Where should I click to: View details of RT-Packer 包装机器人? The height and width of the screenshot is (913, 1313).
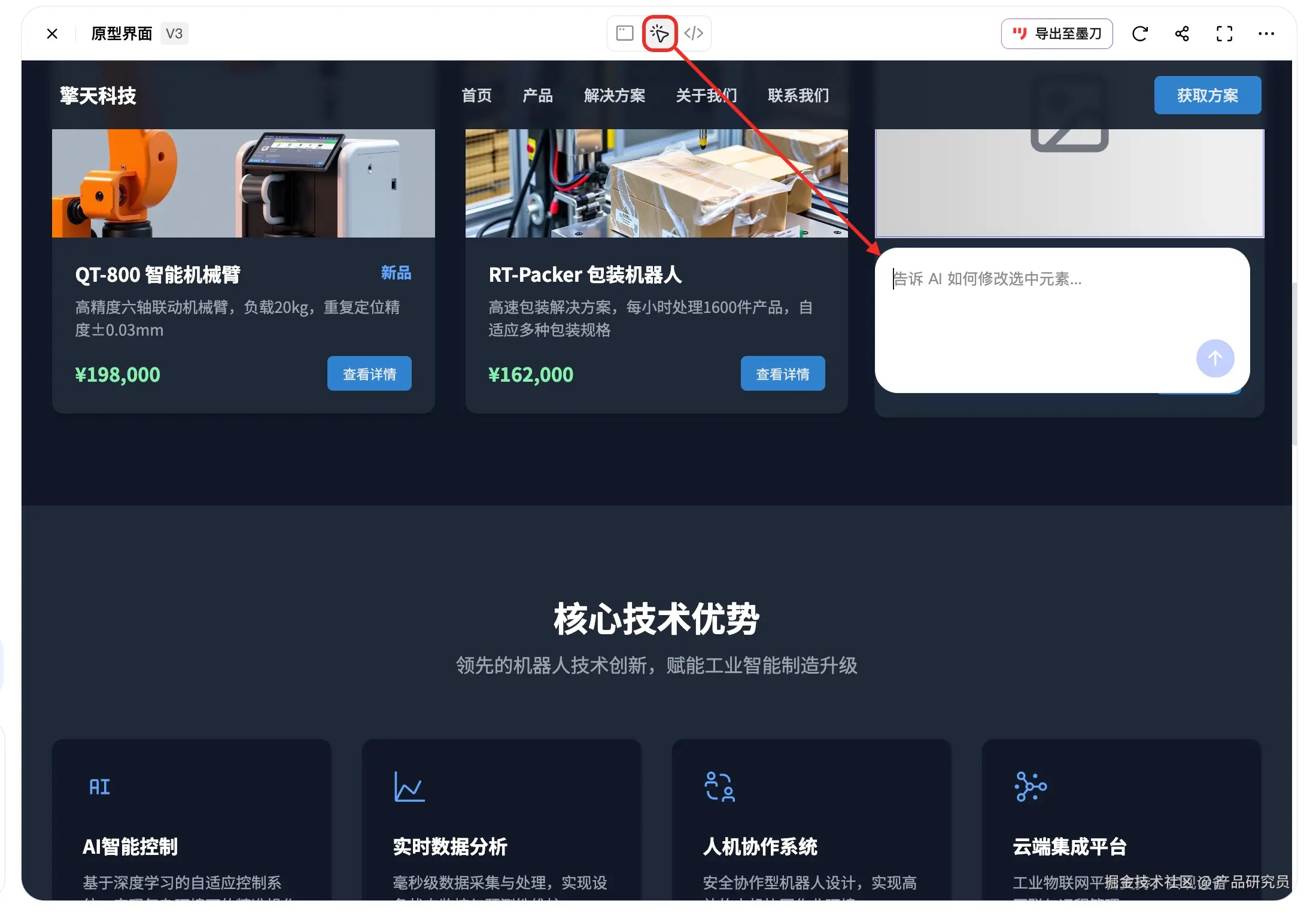(x=783, y=374)
